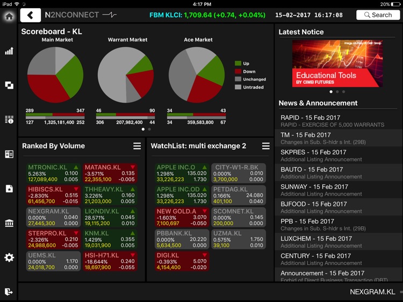Image resolution: width=403 pixels, height=302 pixels.
Task: Open UZMA.KL watchlist tile
Action: 239,239
